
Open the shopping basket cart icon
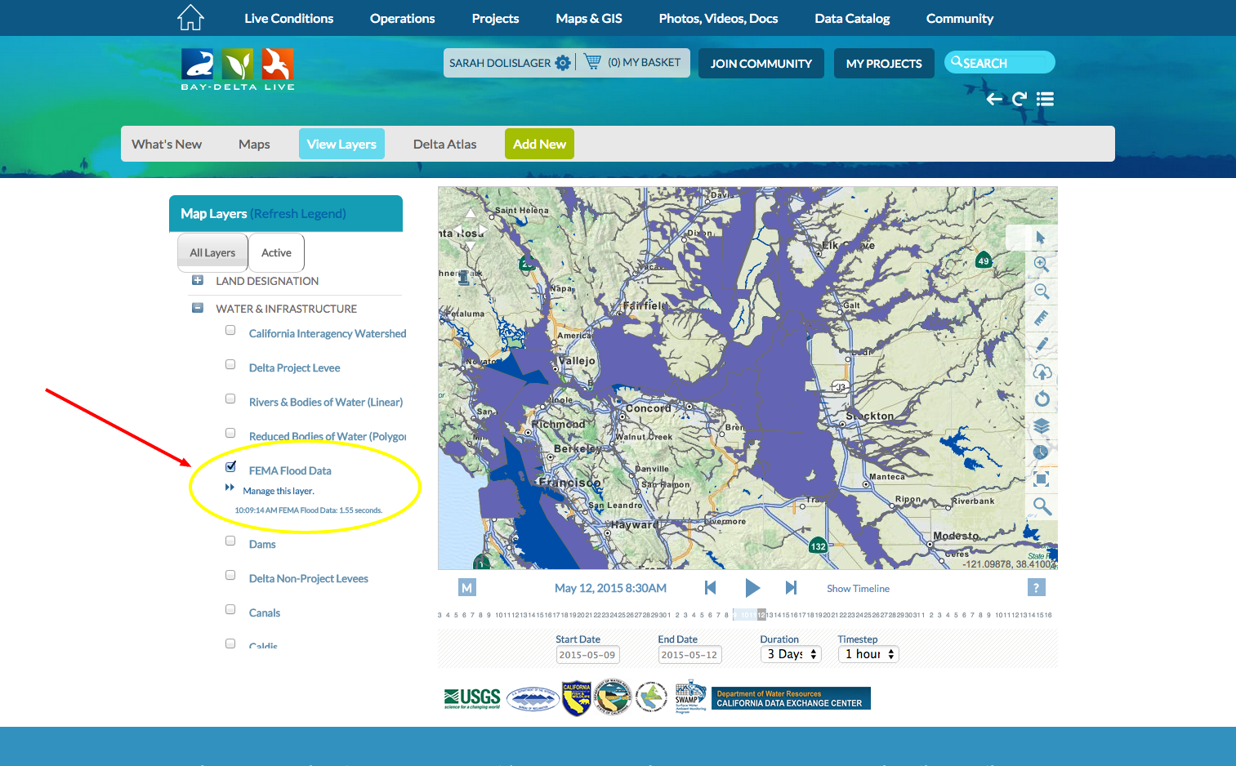(593, 62)
